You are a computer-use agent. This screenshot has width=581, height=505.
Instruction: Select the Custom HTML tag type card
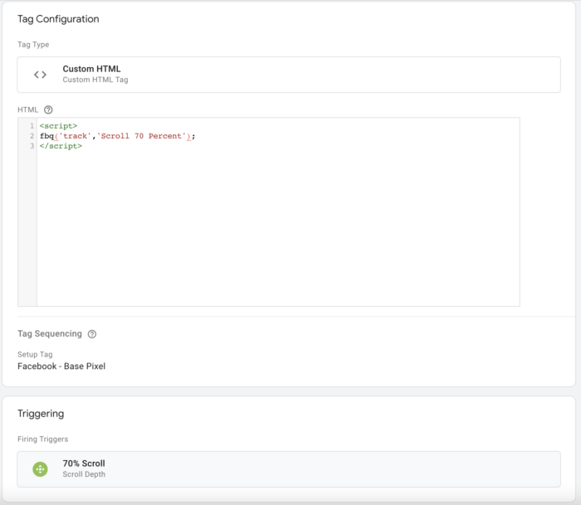pos(289,75)
